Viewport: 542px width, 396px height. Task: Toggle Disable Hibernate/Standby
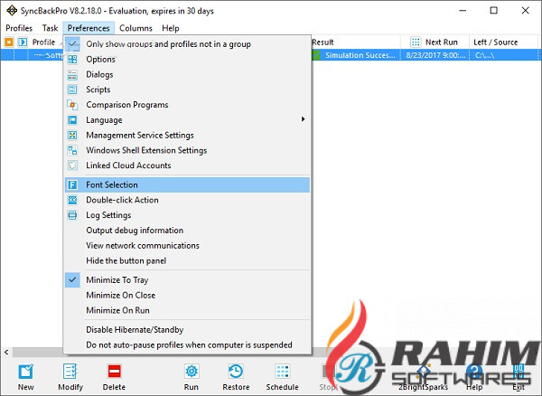187,330
